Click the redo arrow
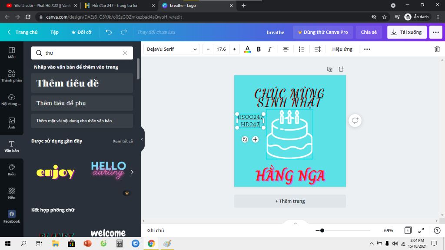The height and width of the screenshot is (250, 445). (x=124, y=32)
